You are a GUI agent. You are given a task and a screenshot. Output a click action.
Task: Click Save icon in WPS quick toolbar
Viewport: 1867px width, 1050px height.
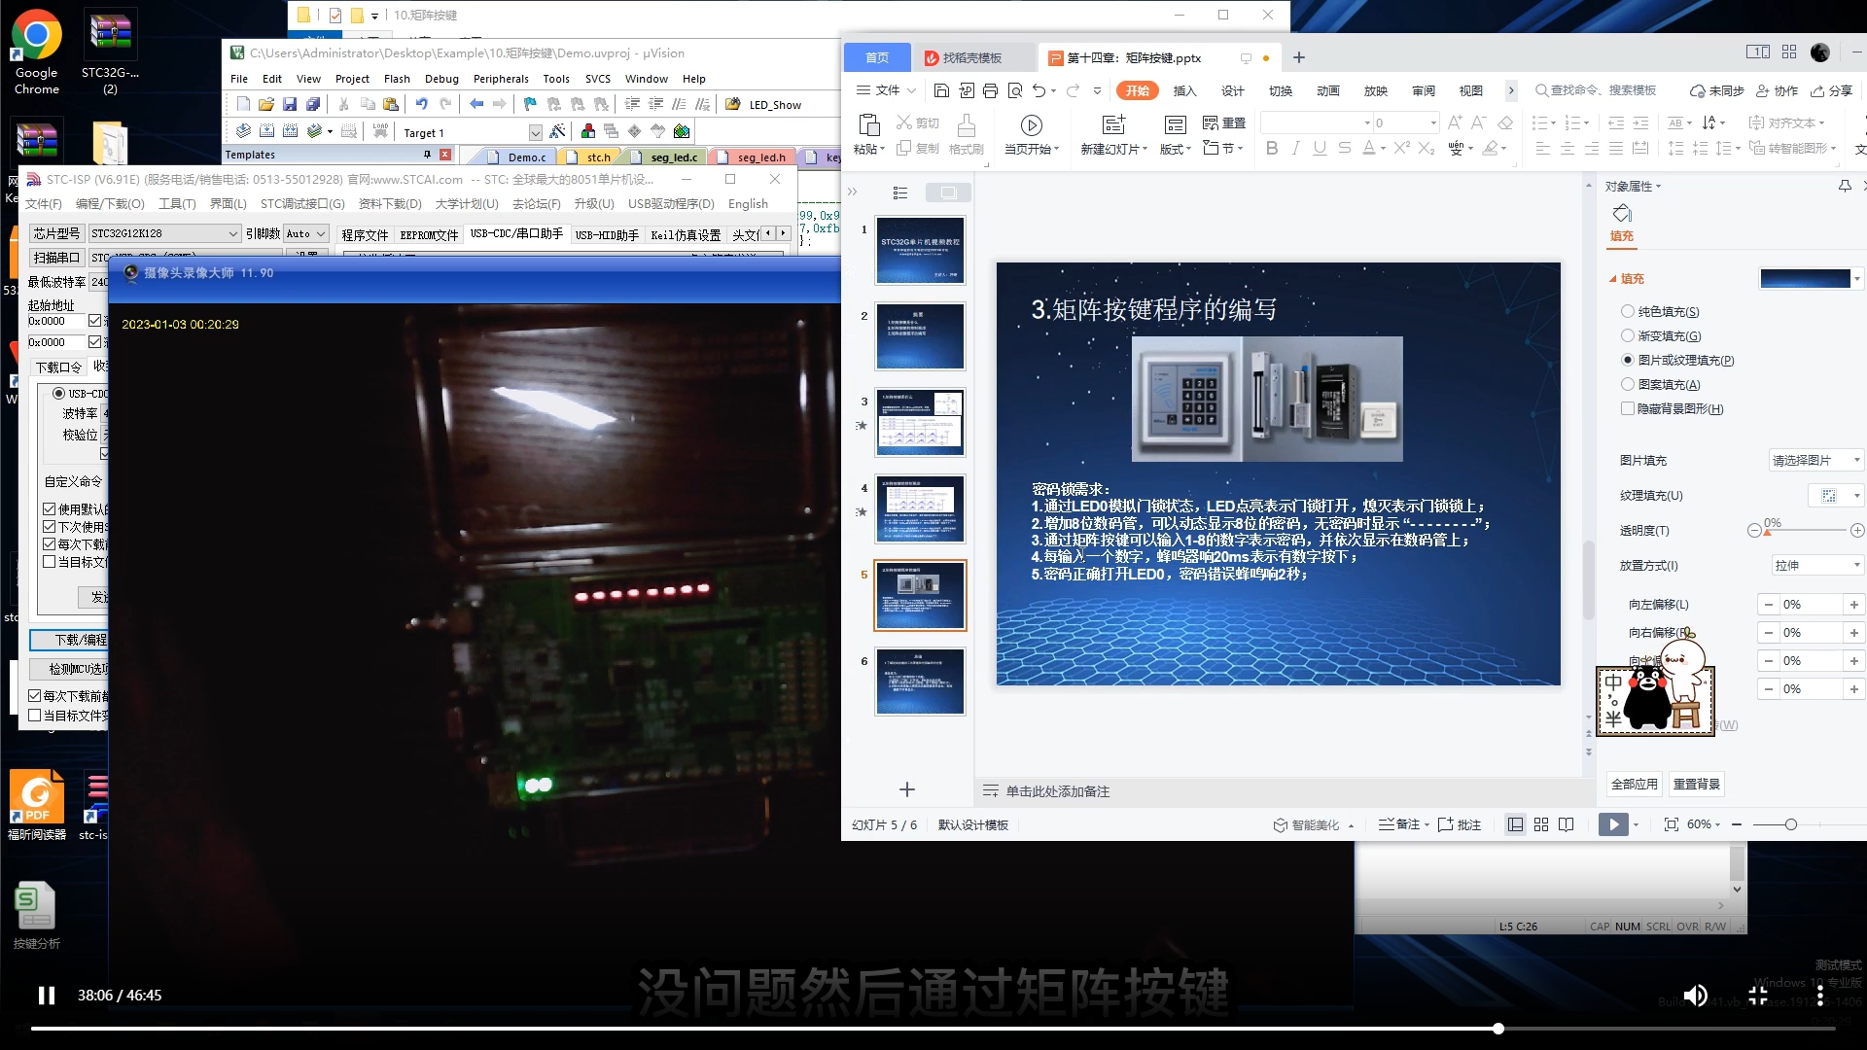(x=941, y=90)
